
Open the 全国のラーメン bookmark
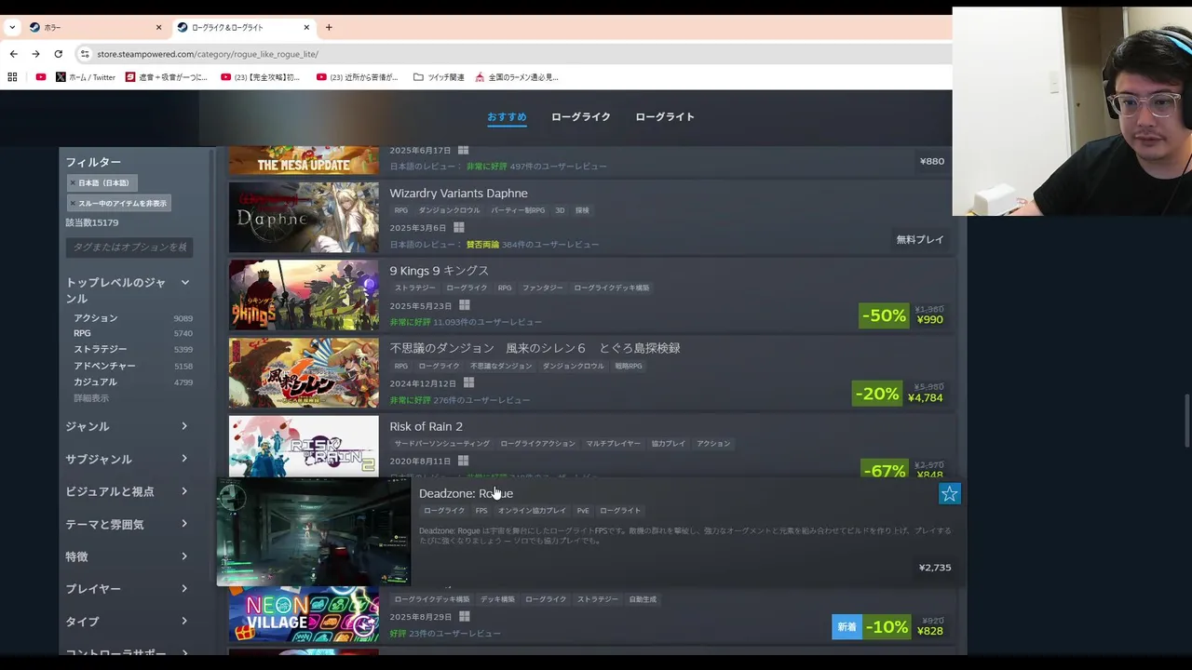click(517, 77)
